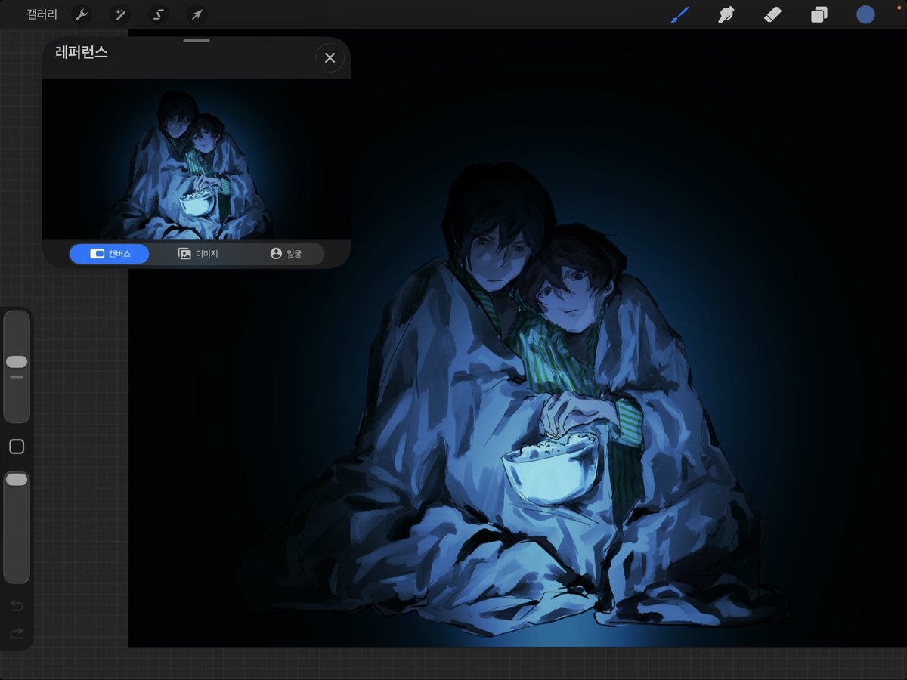Select the Eraser tool
This screenshot has width=907, height=680.
[x=772, y=14]
